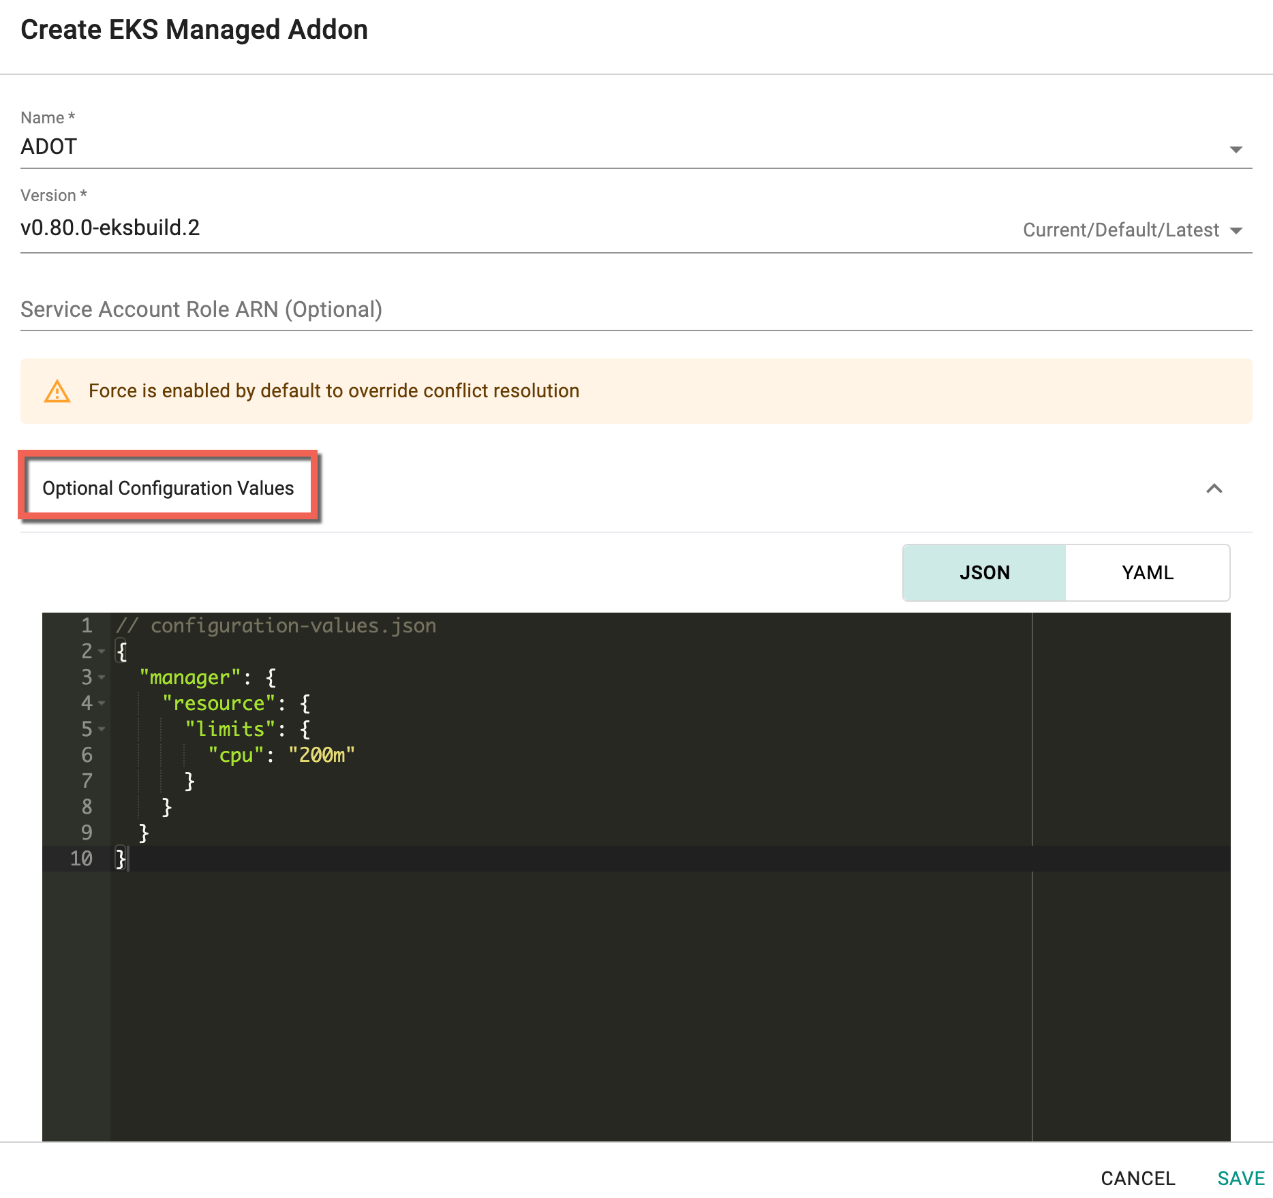1273x1198 pixels.
Task: Click the Version dropdown arrow icon
Action: click(1236, 231)
